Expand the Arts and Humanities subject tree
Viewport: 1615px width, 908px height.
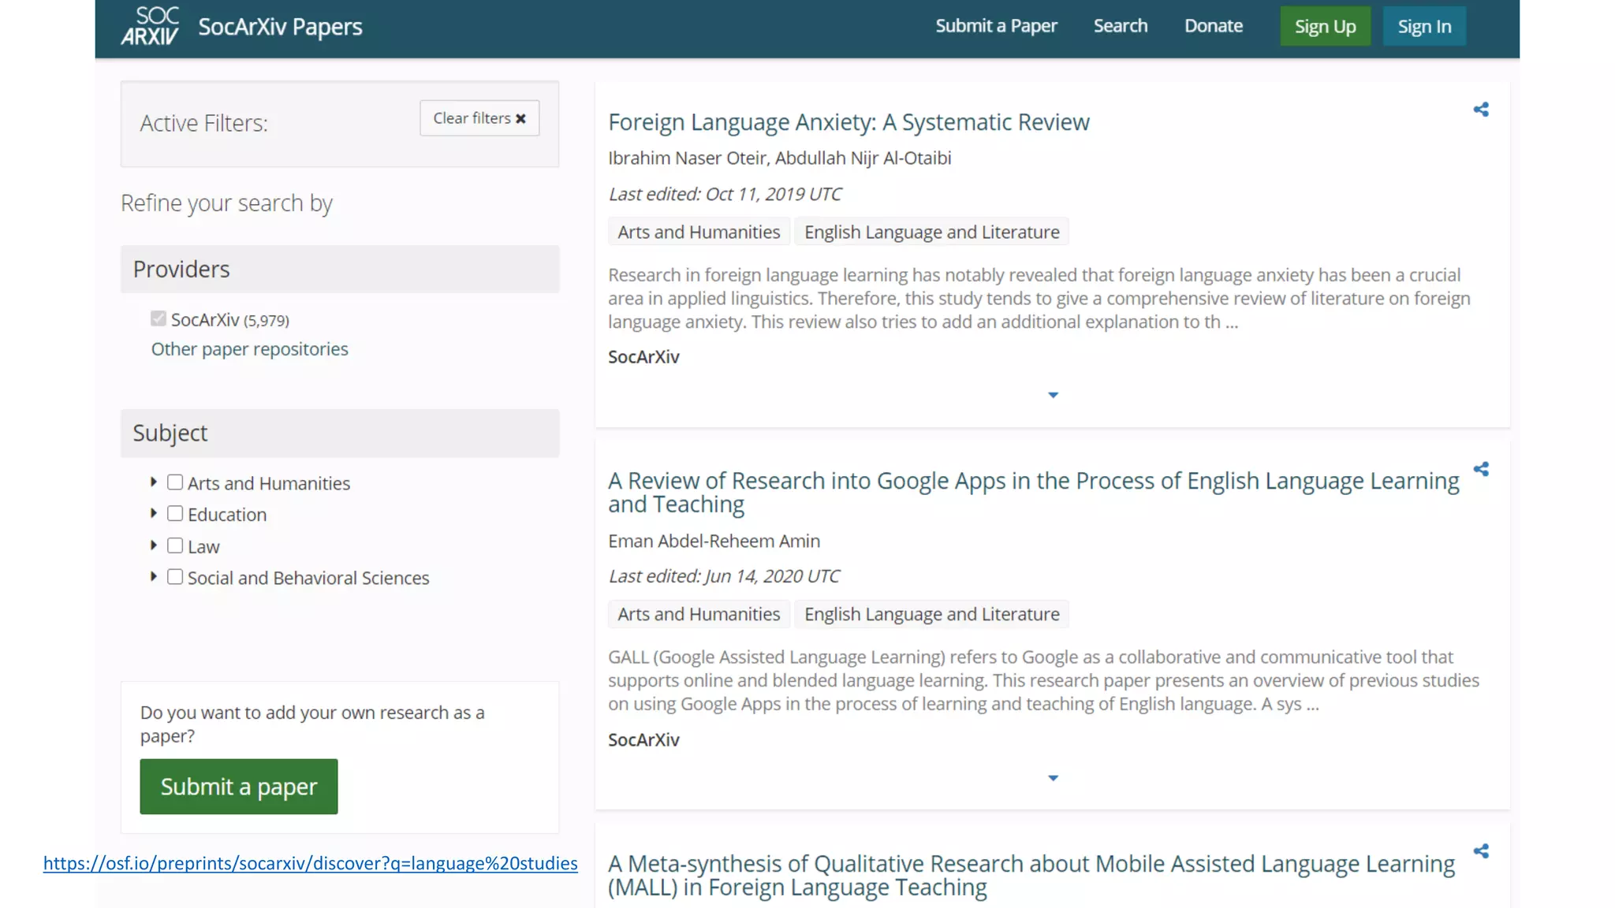click(154, 482)
